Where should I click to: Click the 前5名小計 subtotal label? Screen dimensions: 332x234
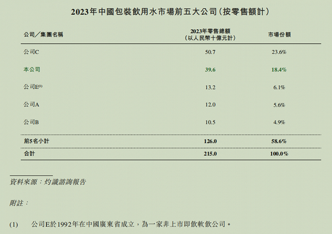(37, 141)
